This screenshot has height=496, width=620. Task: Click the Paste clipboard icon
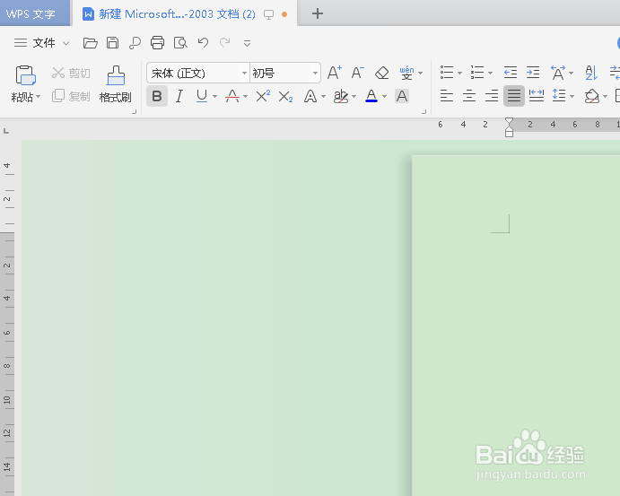[26, 75]
